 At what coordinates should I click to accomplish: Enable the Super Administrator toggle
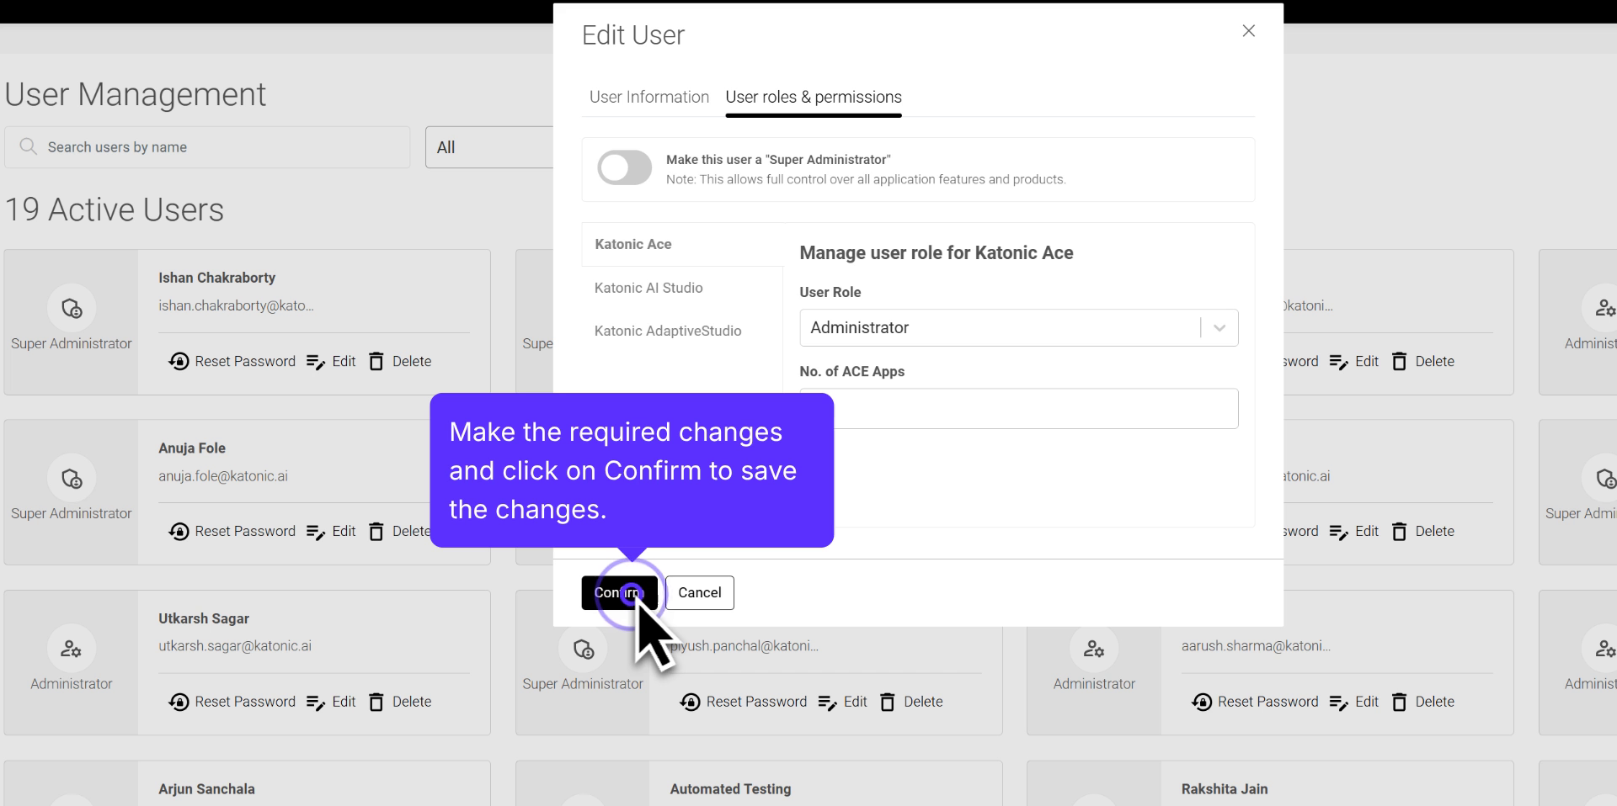click(623, 167)
